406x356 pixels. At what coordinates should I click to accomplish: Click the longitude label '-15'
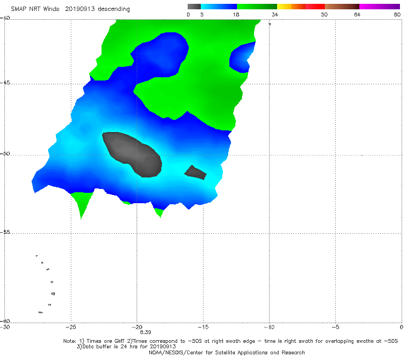[x=203, y=327]
